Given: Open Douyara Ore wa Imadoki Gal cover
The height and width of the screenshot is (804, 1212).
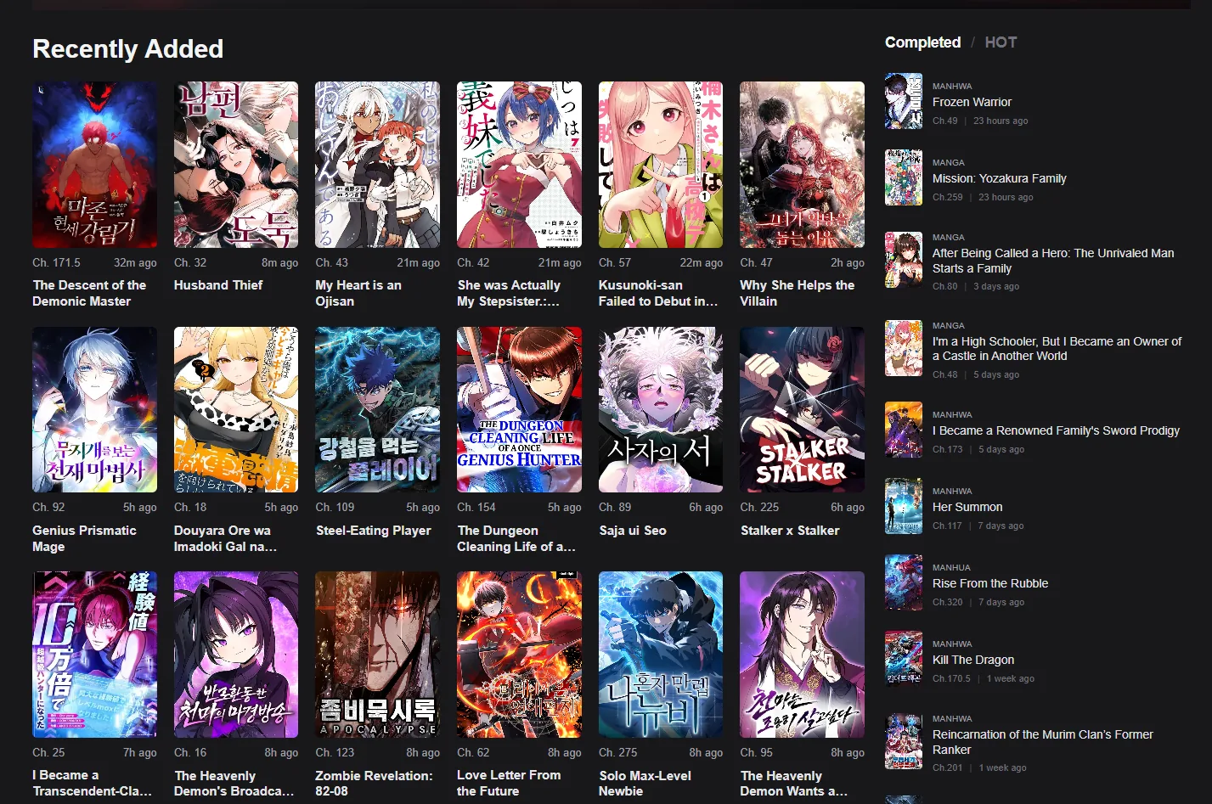Looking at the screenshot, I should 236,410.
